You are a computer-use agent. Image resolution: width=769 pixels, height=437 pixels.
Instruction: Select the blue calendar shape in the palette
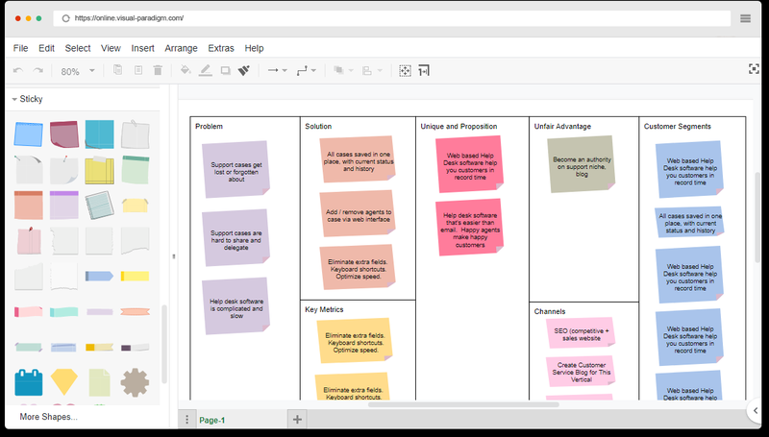click(28, 382)
